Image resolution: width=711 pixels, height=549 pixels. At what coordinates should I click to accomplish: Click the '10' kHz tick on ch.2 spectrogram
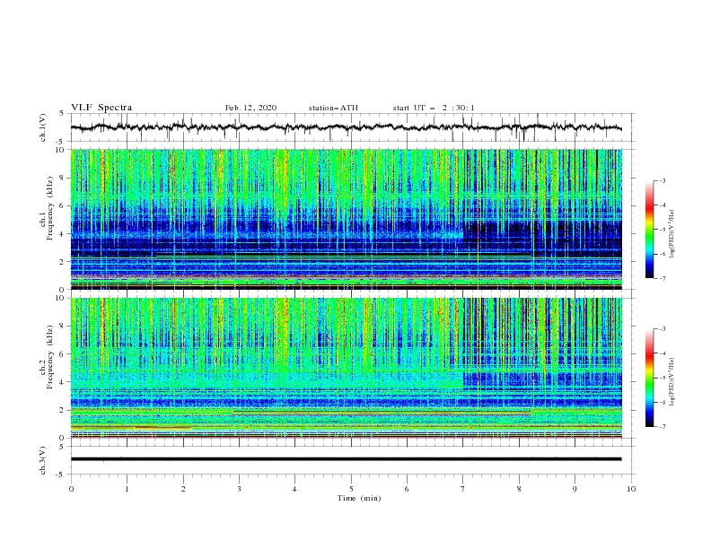click(x=61, y=298)
